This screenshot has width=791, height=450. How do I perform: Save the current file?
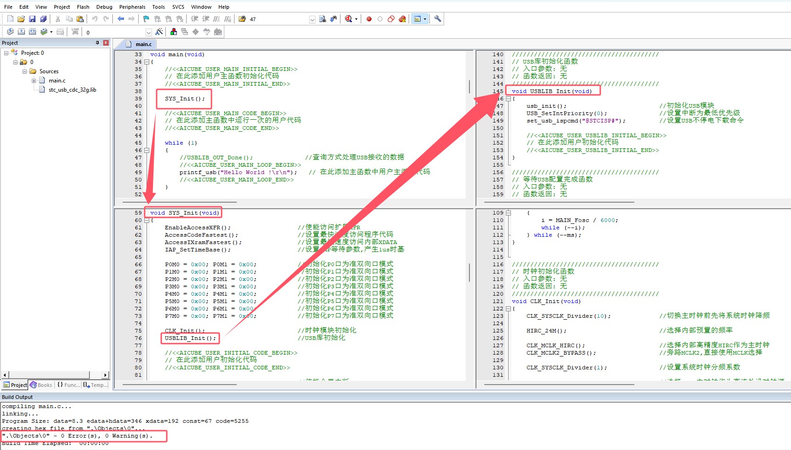click(x=32, y=19)
